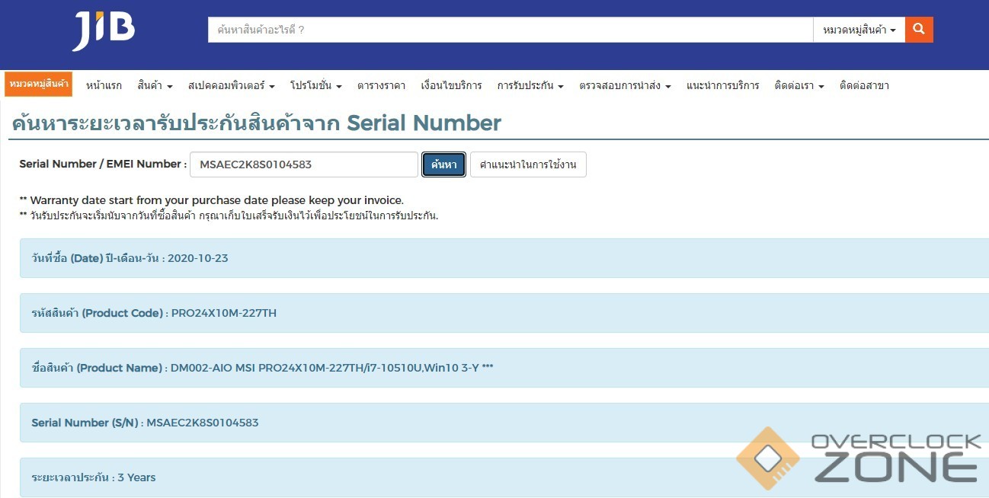This screenshot has height=498, width=989.
Task: Expand the ติดต่อเรา menu
Action: pyautogui.click(x=799, y=85)
